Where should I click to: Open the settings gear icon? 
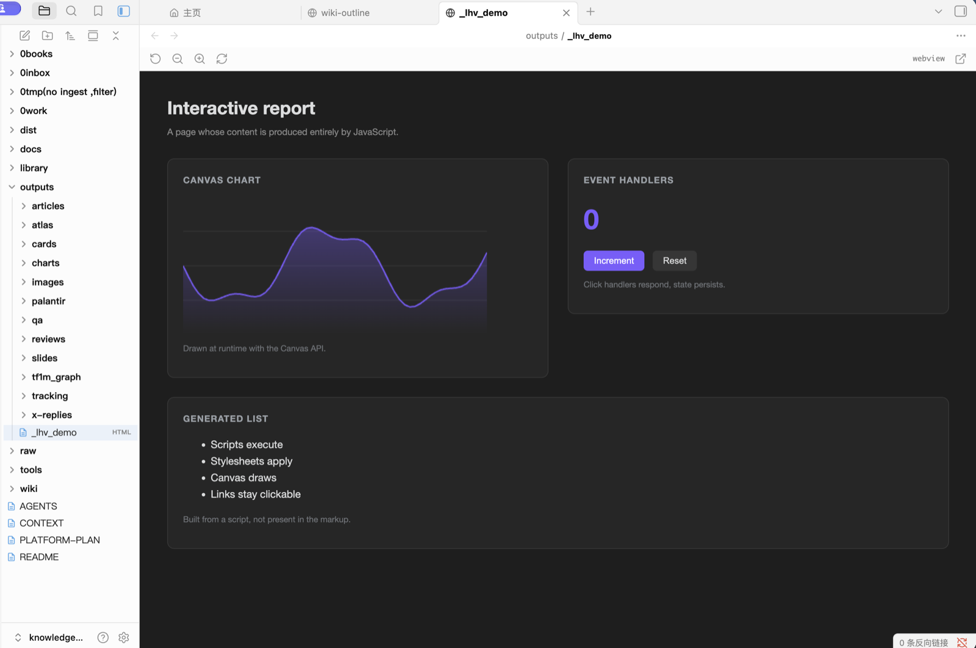(124, 637)
